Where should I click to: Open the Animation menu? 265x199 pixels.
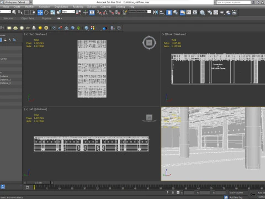coord(44,7)
